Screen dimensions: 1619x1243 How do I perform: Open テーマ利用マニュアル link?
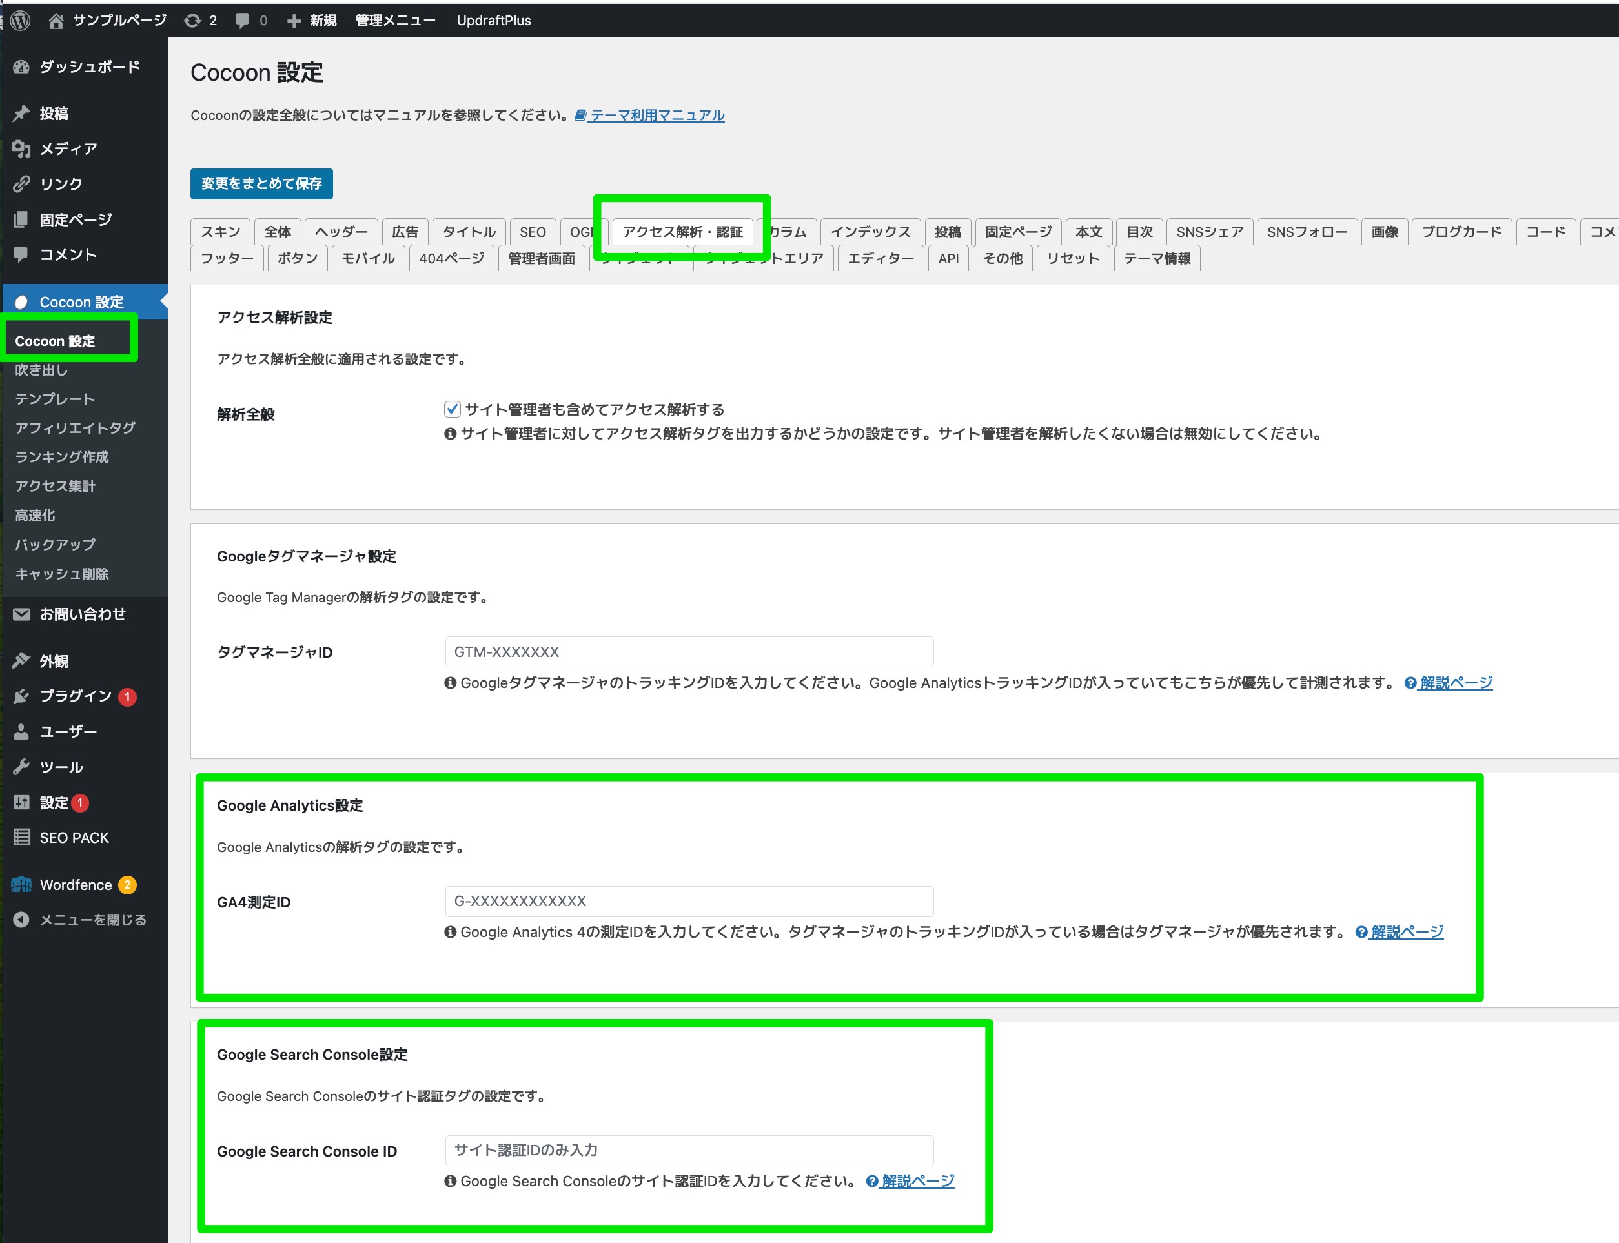(657, 115)
